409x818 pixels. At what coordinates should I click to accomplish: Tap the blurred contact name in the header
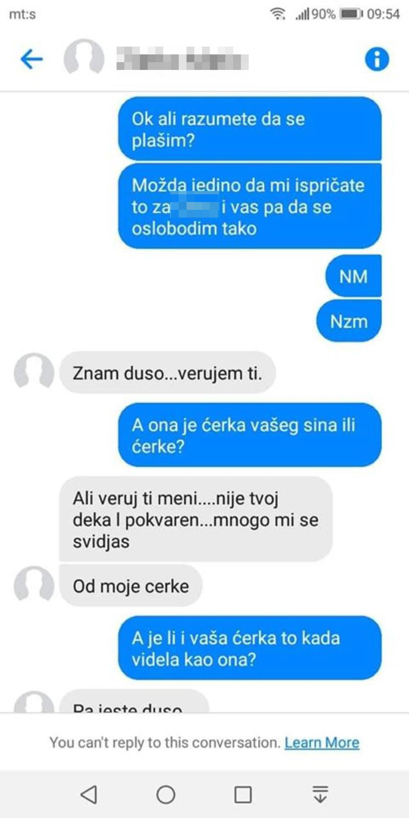pos(182,59)
